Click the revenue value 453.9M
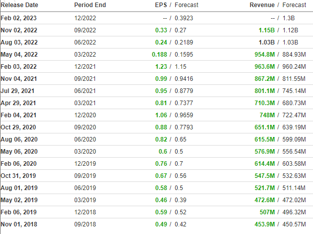Image resolution: width=313 pixels, height=234 pixels. 265,224
